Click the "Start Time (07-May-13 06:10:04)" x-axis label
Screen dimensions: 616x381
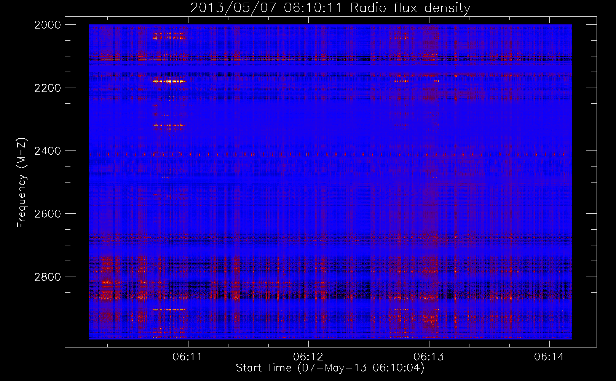pyautogui.click(x=330, y=368)
